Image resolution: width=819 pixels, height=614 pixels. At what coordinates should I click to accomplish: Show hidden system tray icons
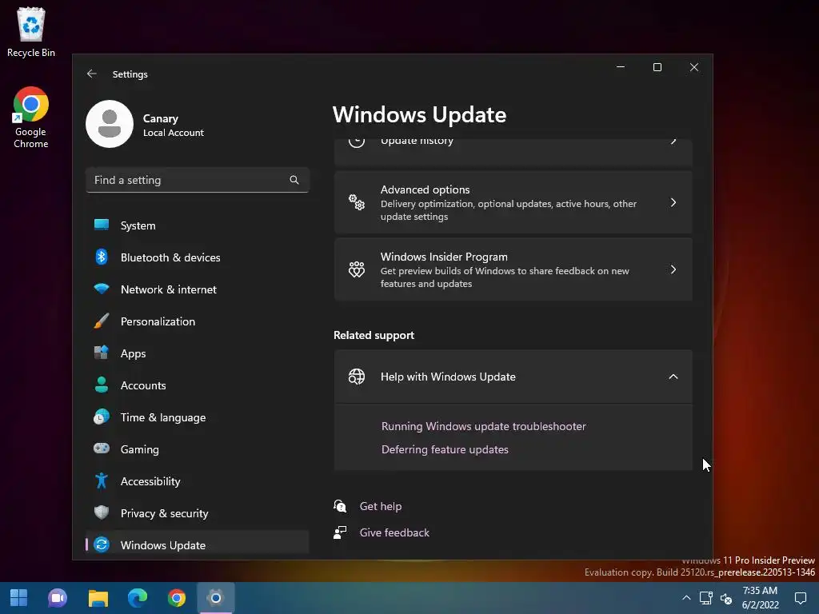coord(686,598)
